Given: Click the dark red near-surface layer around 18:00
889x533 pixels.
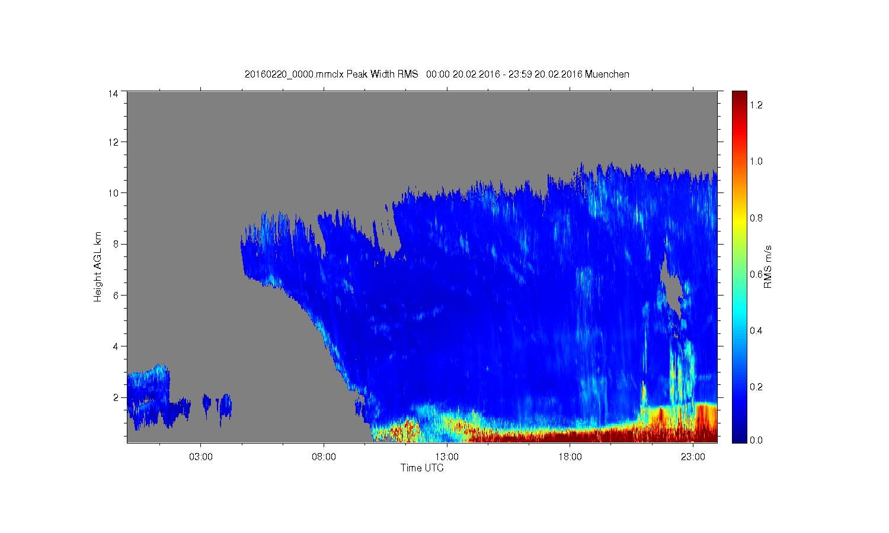Looking at the screenshot, I should [570, 436].
